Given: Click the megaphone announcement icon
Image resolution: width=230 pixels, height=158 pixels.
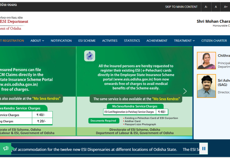Looking at the screenshot, I should [6, 149].
